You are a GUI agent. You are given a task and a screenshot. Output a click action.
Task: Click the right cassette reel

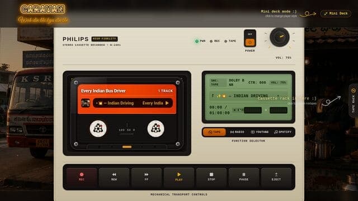coord(156,128)
